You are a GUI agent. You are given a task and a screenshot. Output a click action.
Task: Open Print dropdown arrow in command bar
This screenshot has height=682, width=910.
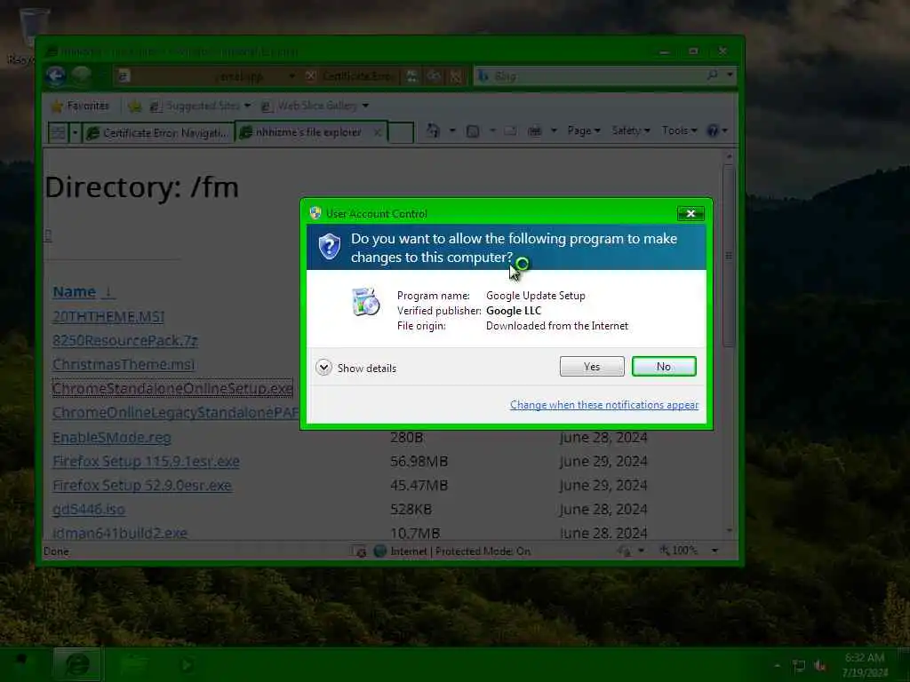tap(554, 131)
